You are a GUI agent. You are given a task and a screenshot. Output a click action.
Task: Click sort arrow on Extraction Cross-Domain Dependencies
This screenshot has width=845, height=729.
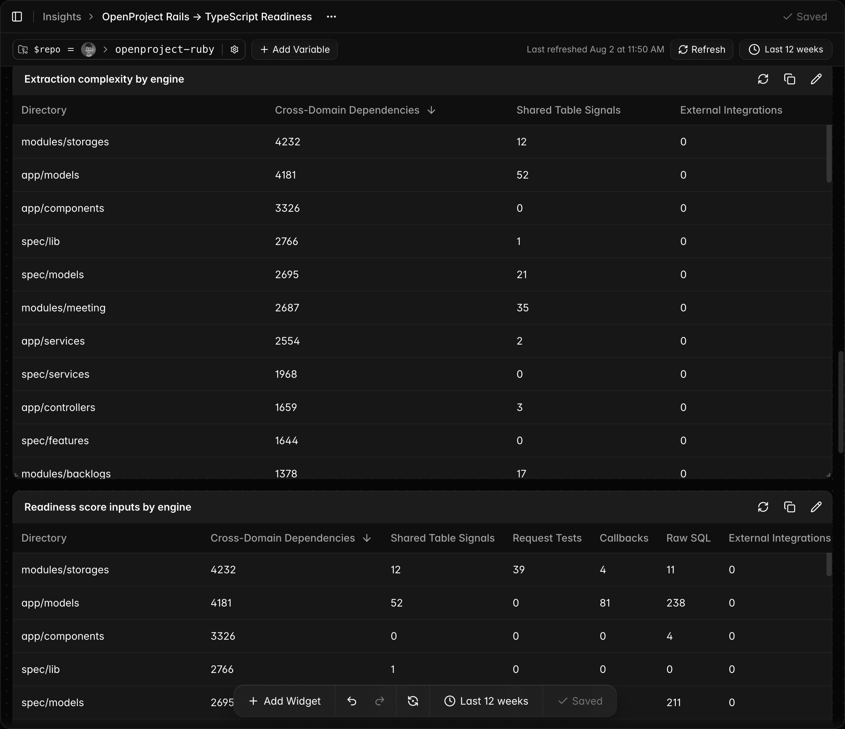pos(431,110)
